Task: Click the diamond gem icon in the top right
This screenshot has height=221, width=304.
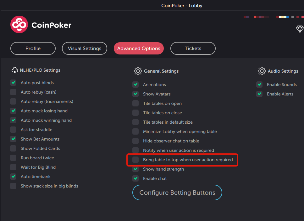Action: coord(300,29)
